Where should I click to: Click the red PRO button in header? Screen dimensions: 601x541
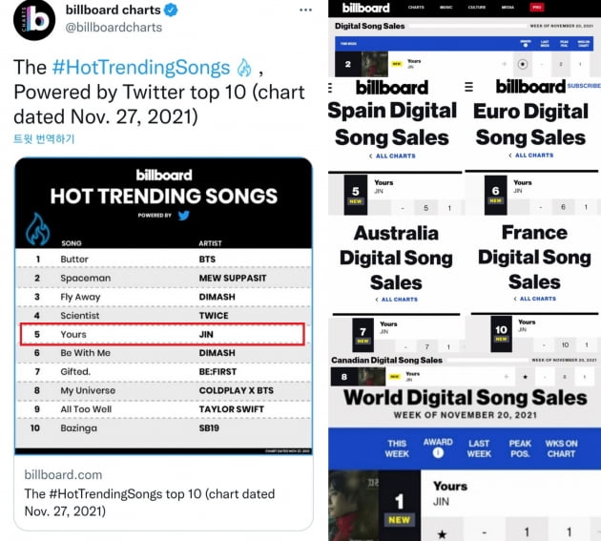(537, 8)
